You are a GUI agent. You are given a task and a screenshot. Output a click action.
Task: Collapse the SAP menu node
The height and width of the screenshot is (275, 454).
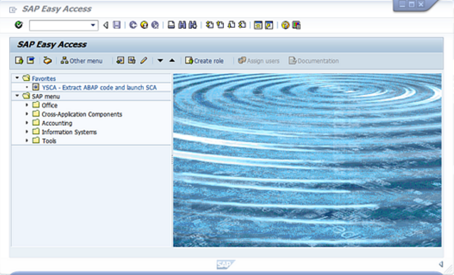tap(17, 96)
